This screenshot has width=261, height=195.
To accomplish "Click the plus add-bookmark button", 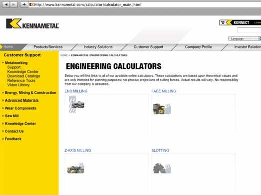I will click(24, 4).
